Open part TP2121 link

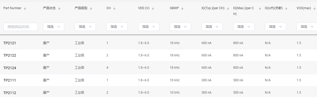(x=10, y=43)
